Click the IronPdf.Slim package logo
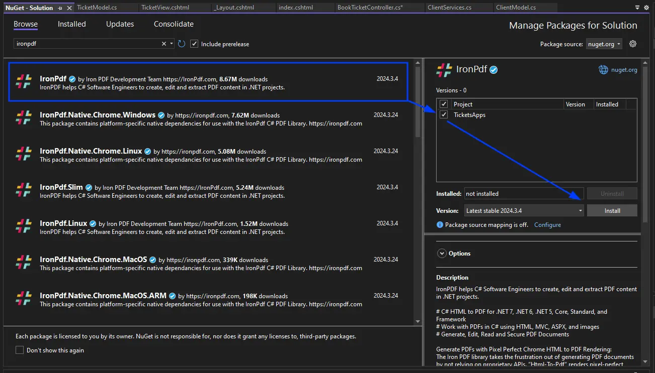 (x=24, y=190)
